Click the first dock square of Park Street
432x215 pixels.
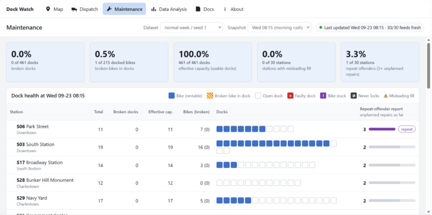pyautogui.click(x=219, y=129)
